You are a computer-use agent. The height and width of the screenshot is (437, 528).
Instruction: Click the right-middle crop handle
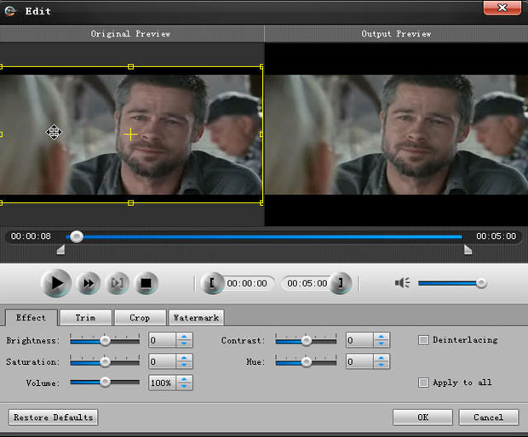click(261, 134)
